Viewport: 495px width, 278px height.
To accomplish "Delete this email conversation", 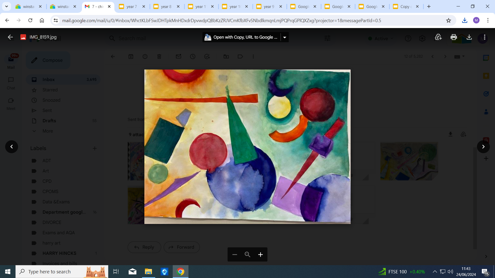I will [159, 56].
